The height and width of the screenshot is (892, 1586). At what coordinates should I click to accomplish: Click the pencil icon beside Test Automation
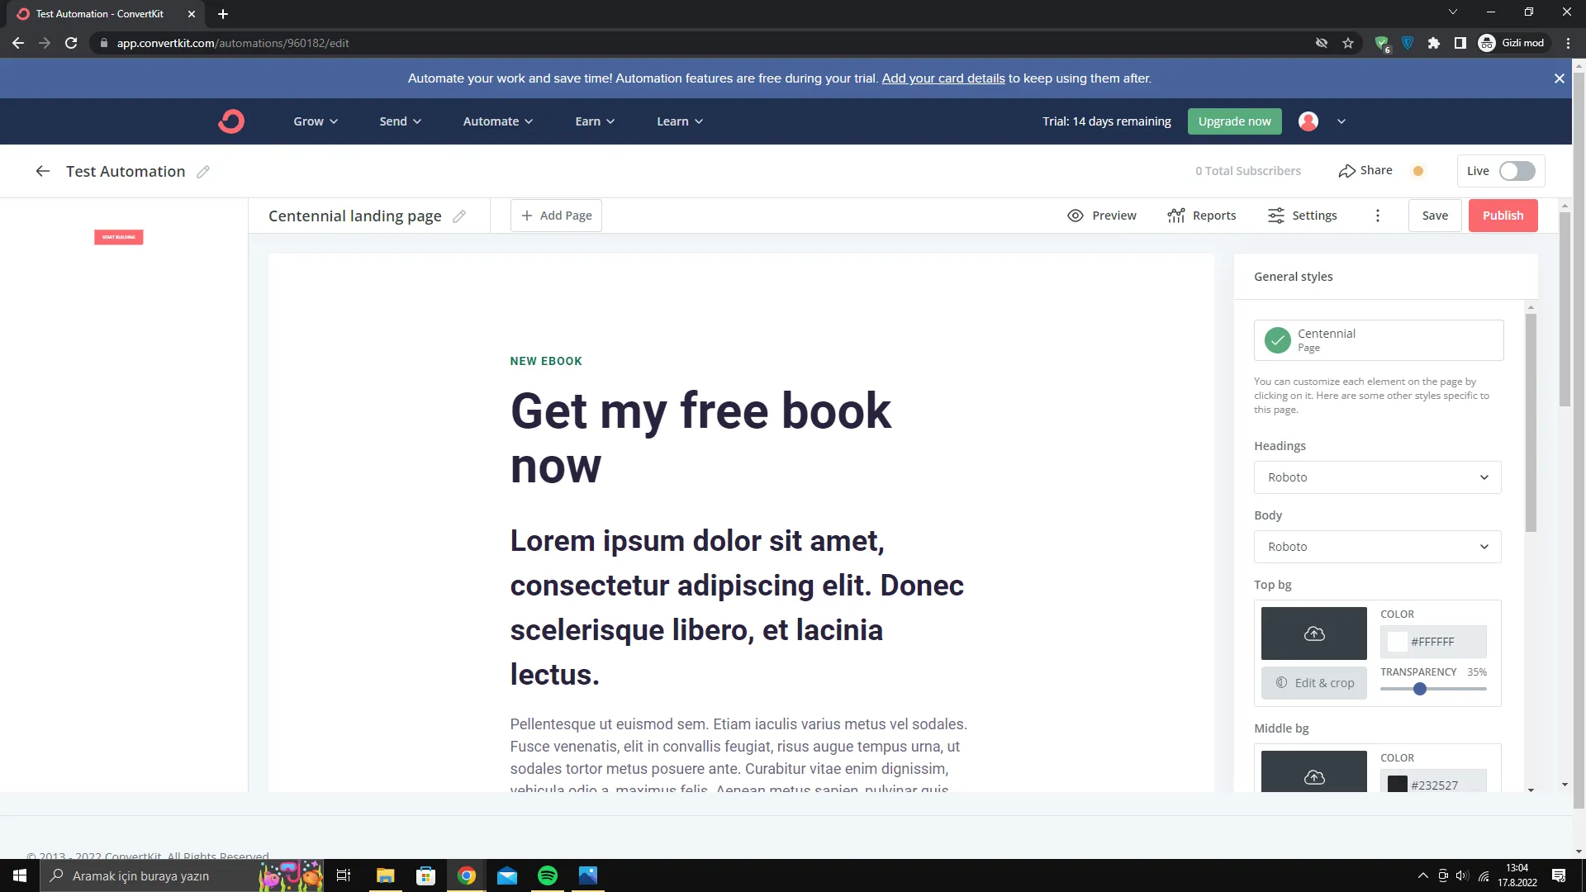203,172
